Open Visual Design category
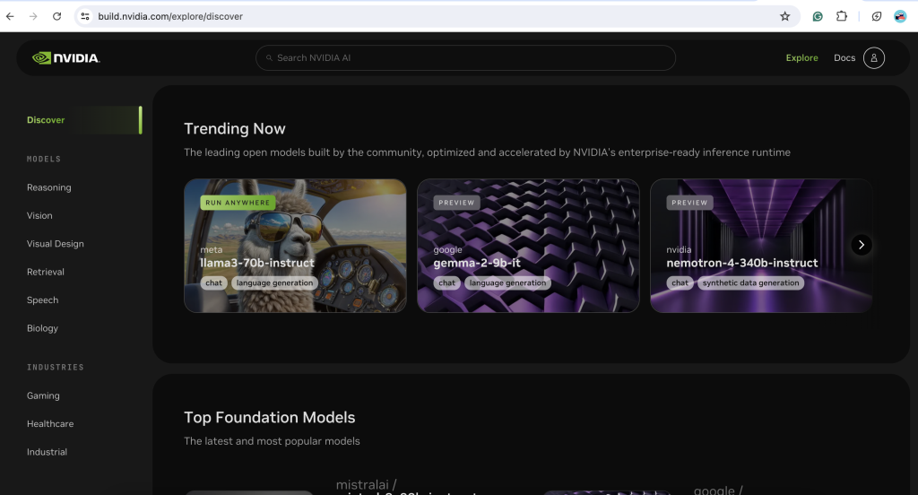 click(55, 244)
